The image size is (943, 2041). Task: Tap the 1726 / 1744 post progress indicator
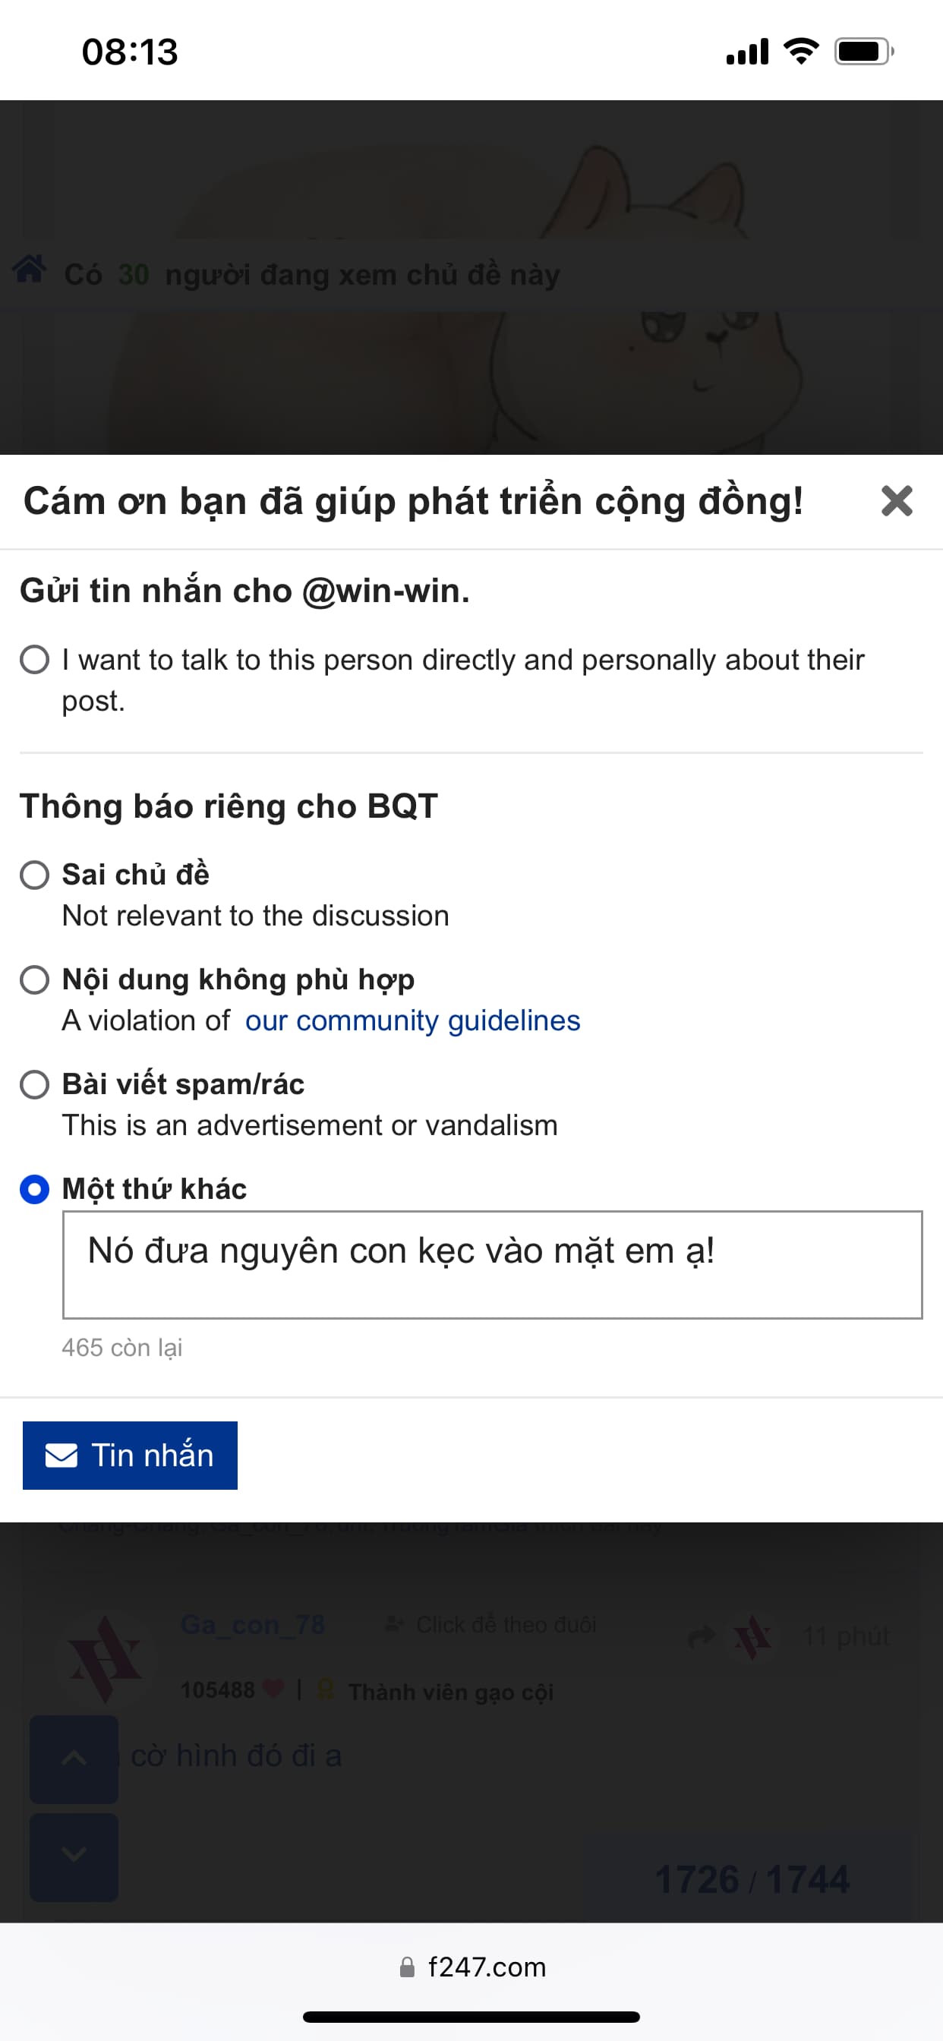click(751, 1879)
